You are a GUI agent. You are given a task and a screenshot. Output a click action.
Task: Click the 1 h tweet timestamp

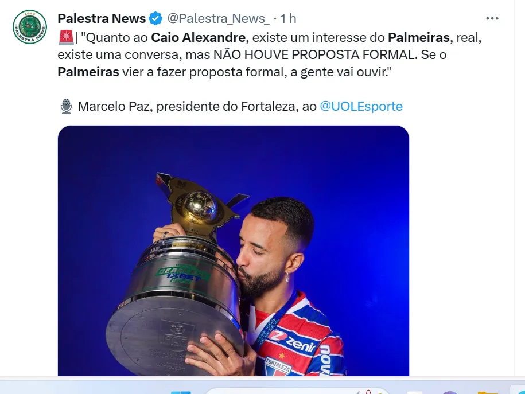pos(288,18)
